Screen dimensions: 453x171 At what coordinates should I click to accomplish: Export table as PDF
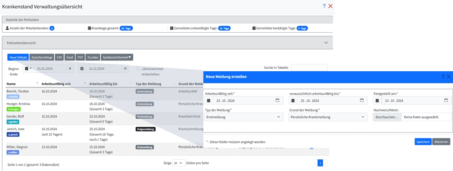click(x=80, y=57)
